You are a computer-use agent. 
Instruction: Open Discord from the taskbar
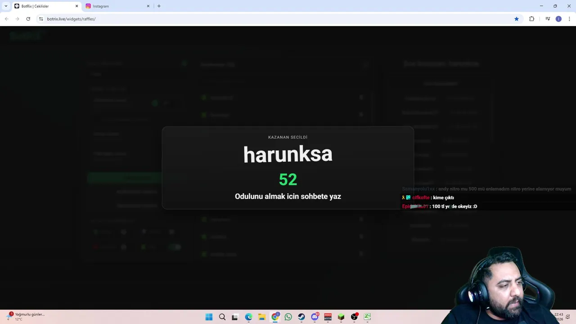click(x=315, y=317)
